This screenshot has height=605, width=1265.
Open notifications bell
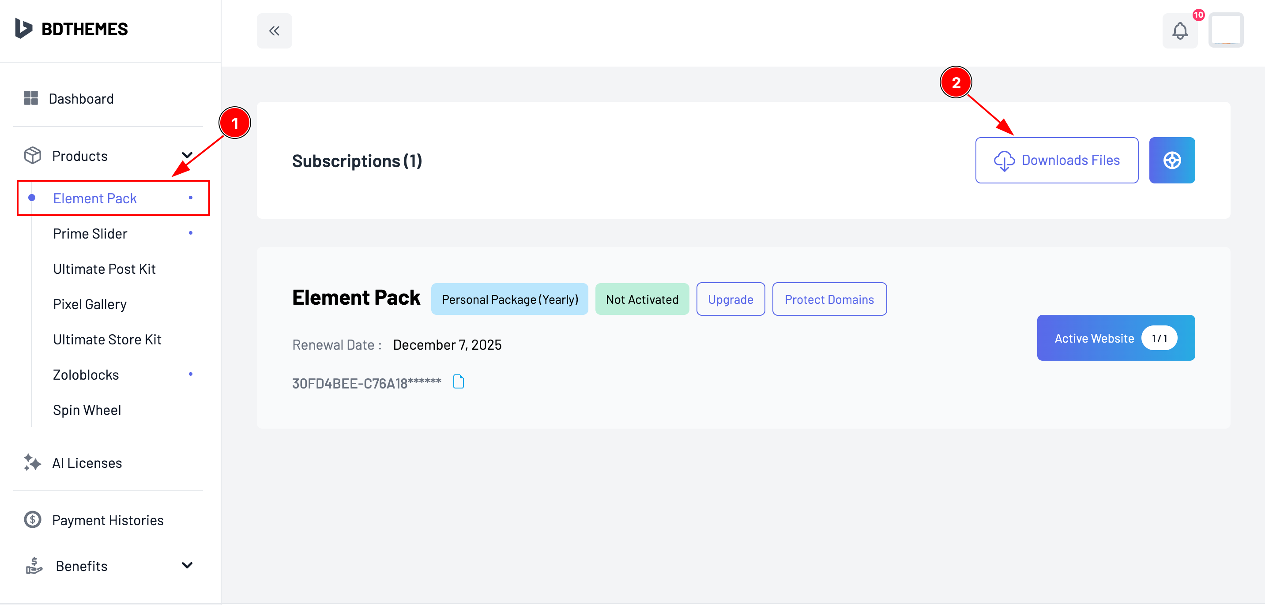coord(1179,31)
